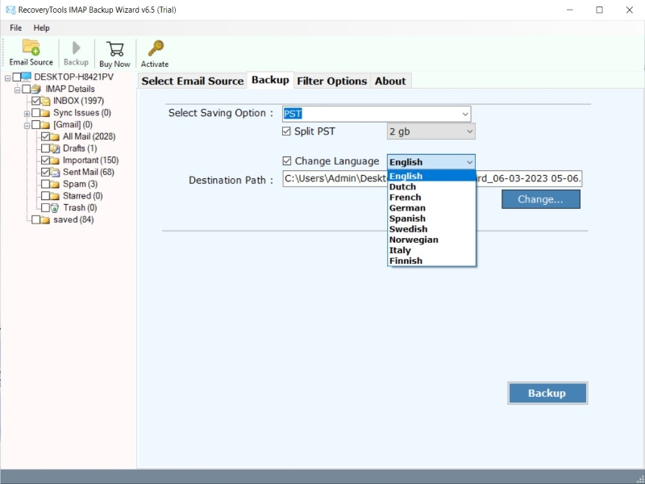645x484 pixels.
Task: Click the Backup arrow icon in toolbar
Action: click(76, 48)
